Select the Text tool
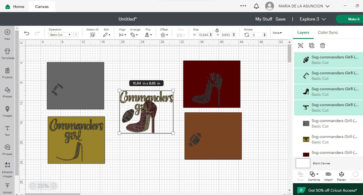This screenshot has width=363, height=195. point(7,131)
